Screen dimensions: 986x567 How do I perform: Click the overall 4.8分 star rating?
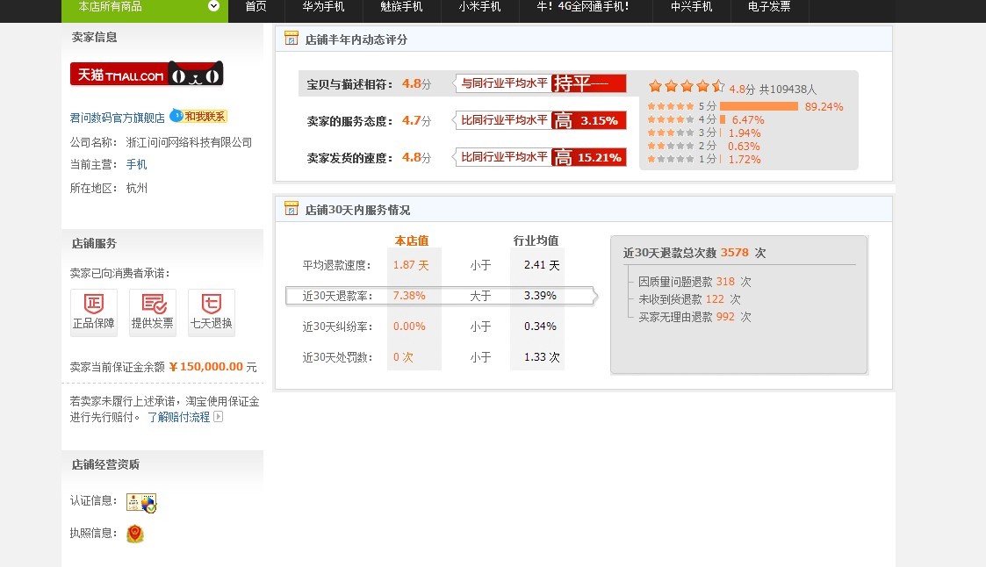(x=687, y=86)
